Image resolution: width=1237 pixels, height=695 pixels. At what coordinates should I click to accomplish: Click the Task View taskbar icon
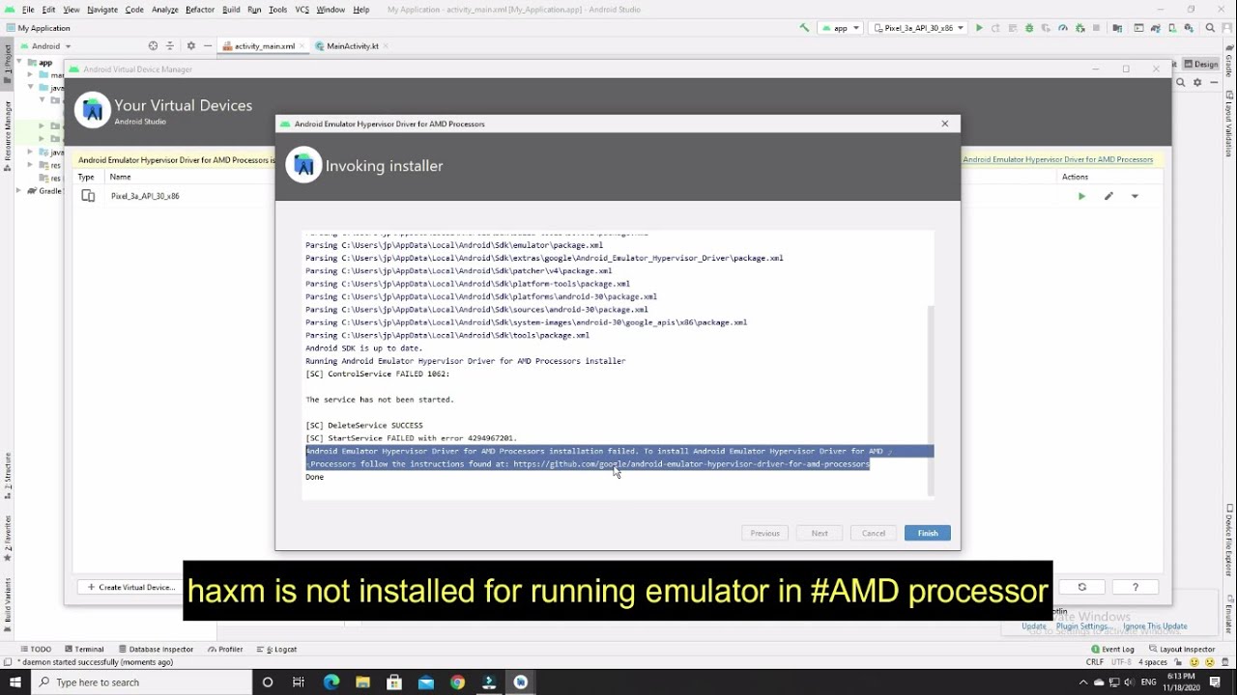[299, 682]
